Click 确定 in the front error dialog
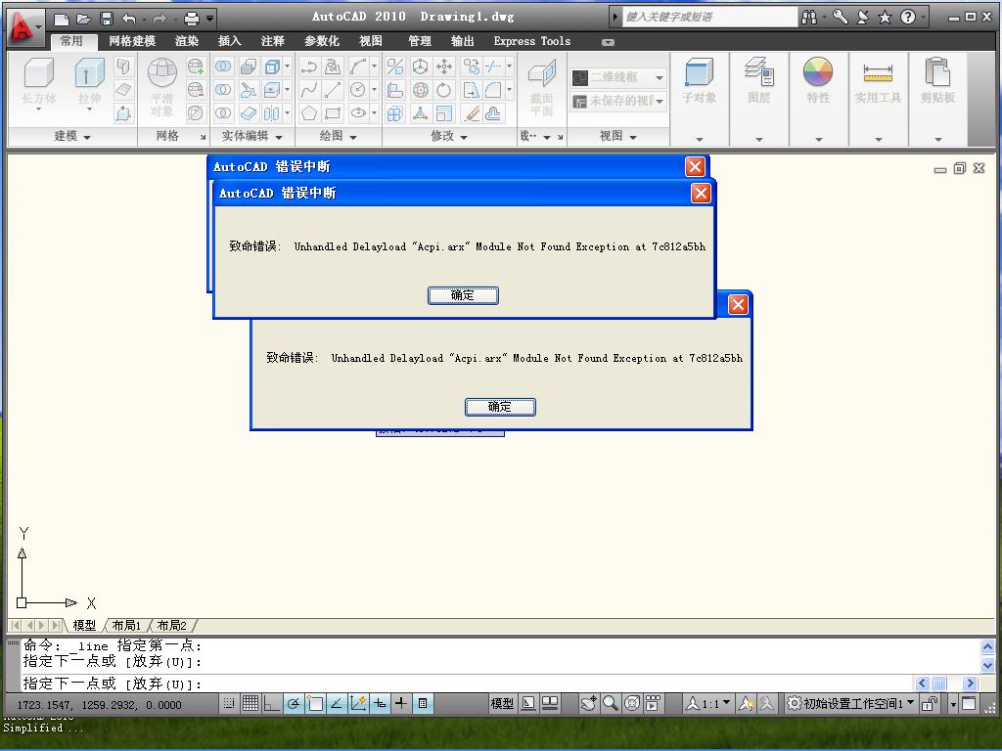Viewport: 1002px width, 751px height. click(x=463, y=295)
